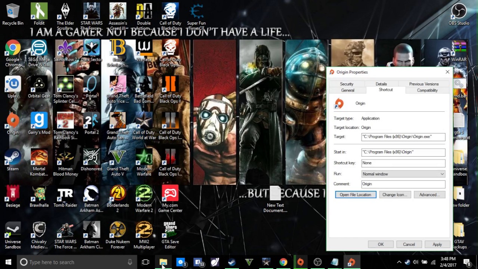
Task: Focus the Shortcut key field
Action: point(403,163)
